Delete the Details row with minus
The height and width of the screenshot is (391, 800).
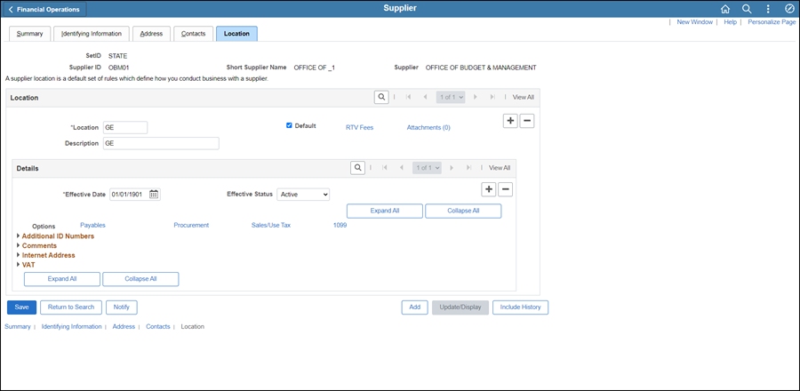coord(505,188)
